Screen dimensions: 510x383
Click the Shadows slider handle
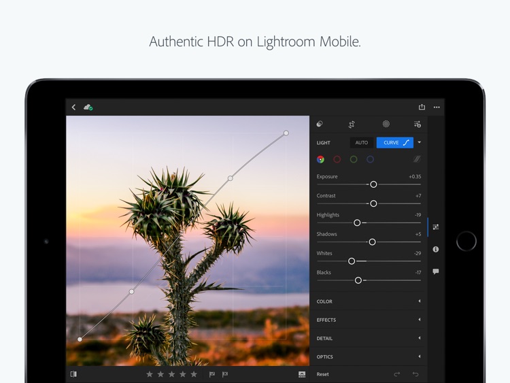pyautogui.click(x=372, y=242)
